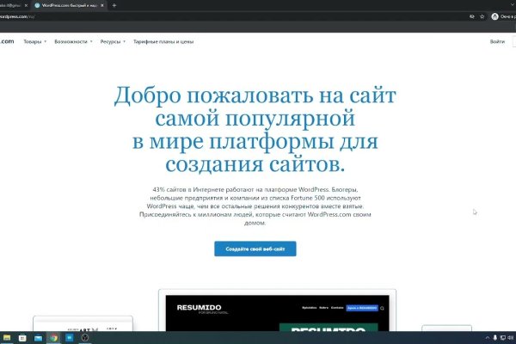Image resolution: width=516 pixels, height=344 pixels.
Task: Open a new browser tab
Action: click(x=114, y=5)
